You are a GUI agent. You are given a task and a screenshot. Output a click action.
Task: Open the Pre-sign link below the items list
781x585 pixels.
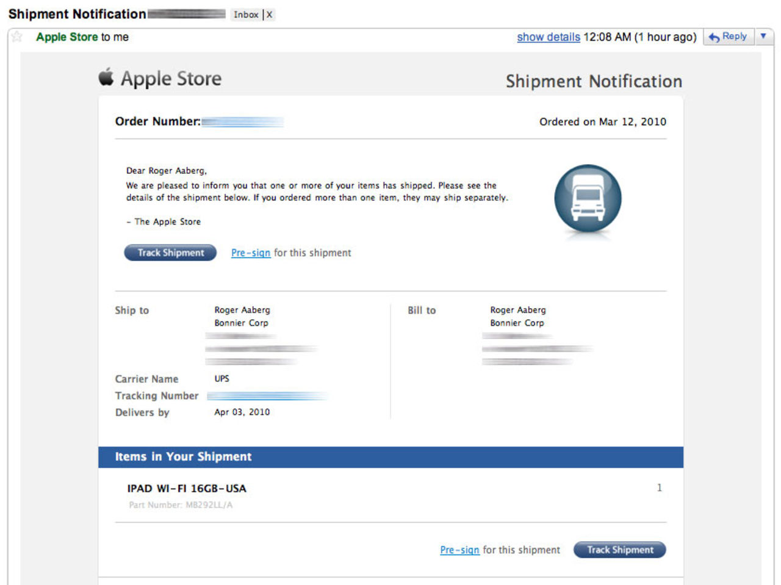coord(459,550)
